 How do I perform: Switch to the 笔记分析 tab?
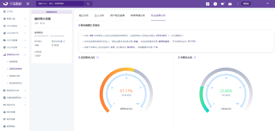coord(84,15)
